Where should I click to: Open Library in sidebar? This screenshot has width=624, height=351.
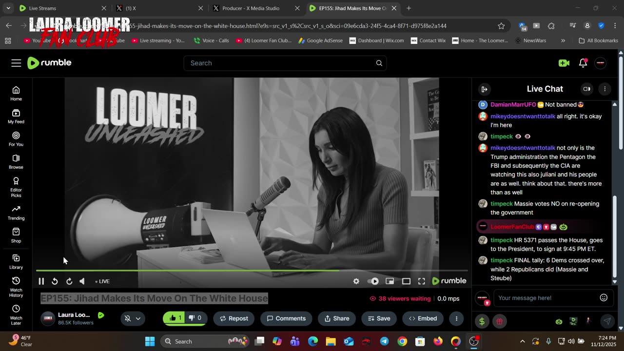pyautogui.click(x=16, y=262)
